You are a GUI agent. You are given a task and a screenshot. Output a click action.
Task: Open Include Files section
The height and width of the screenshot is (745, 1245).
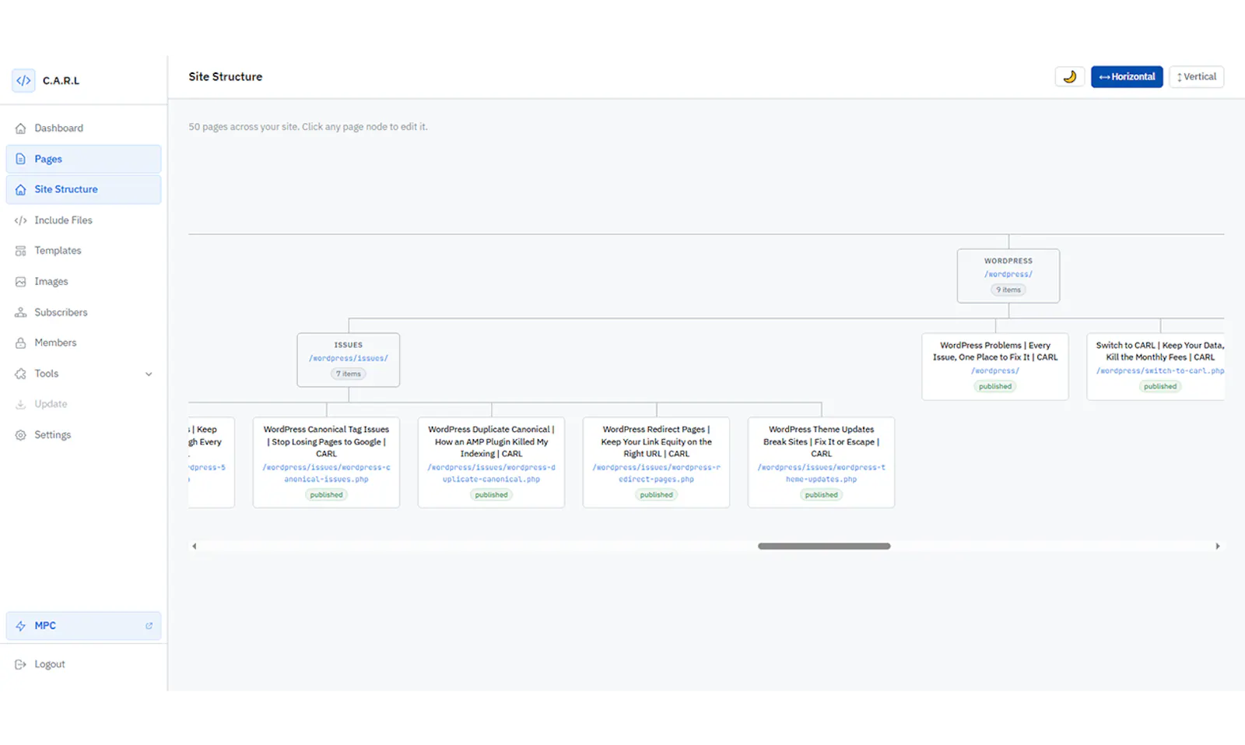coord(83,220)
